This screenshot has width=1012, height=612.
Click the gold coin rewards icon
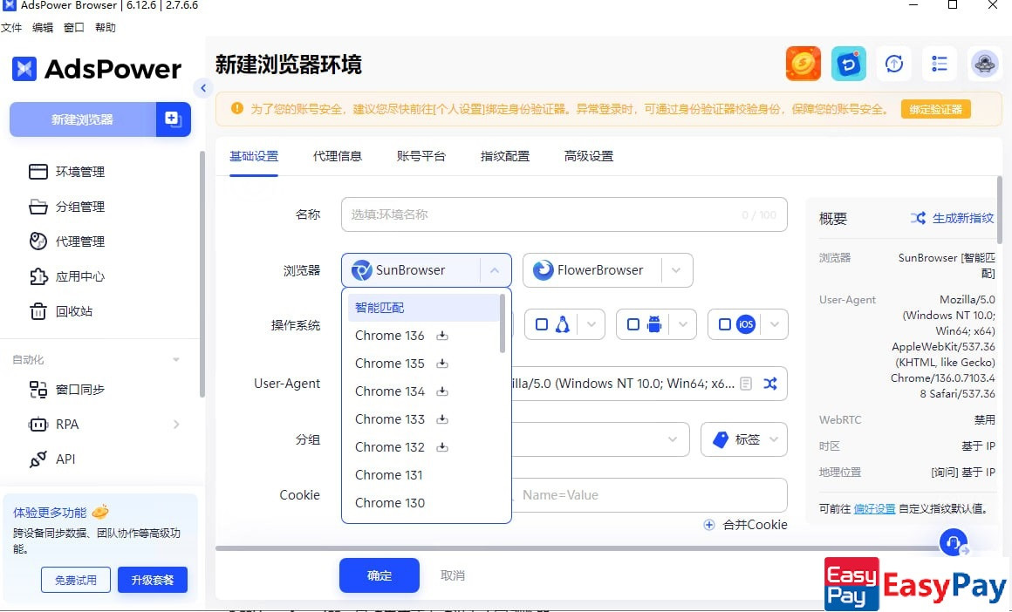(x=803, y=65)
